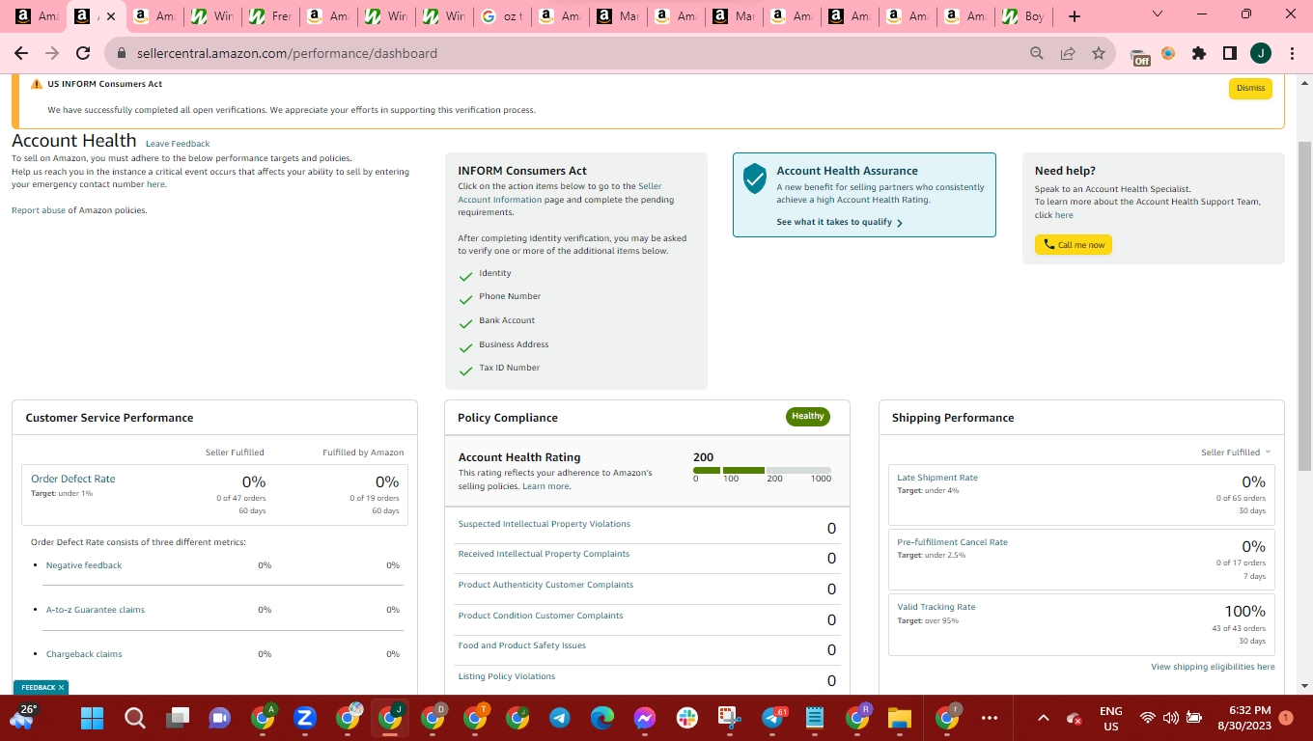Image resolution: width=1313 pixels, height=741 pixels.
Task: Open the Chrome profile J avatar
Action: pos(1261,54)
